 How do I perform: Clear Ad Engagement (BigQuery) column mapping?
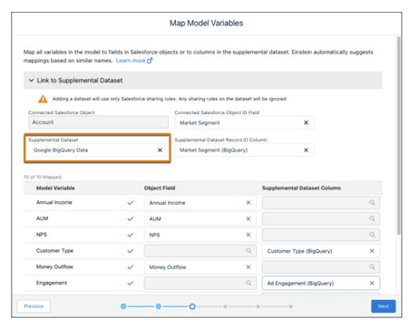coord(372,283)
